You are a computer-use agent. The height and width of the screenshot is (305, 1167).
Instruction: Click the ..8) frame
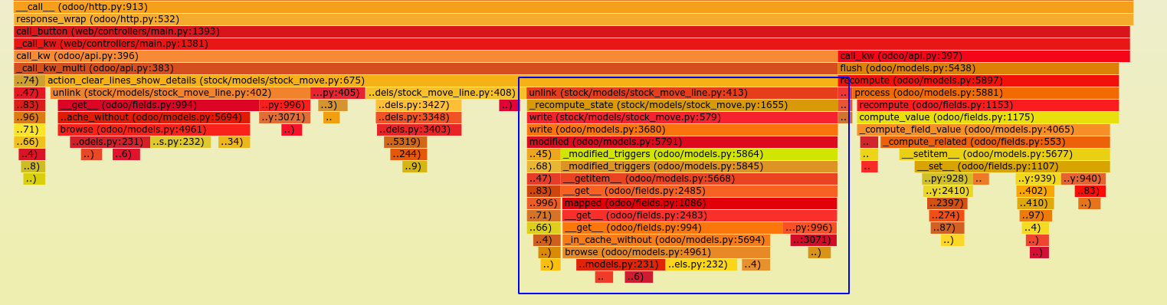[33, 166]
